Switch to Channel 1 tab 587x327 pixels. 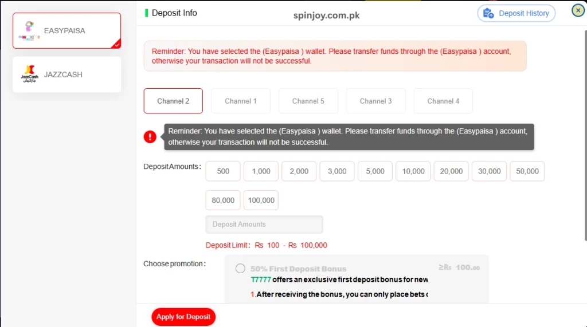(x=240, y=101)
